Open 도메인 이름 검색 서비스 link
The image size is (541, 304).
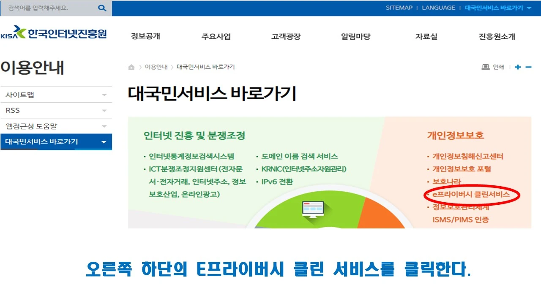tap(299, 157)
